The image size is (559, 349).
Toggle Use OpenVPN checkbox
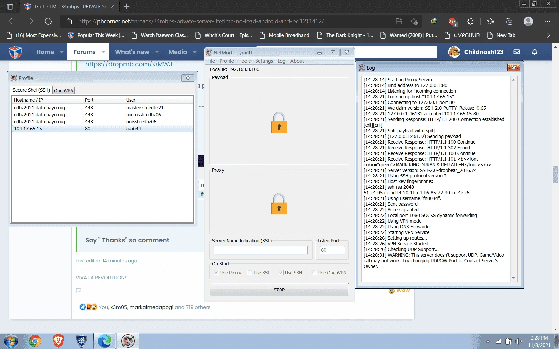pyautogui.click(x=314, y=272)
